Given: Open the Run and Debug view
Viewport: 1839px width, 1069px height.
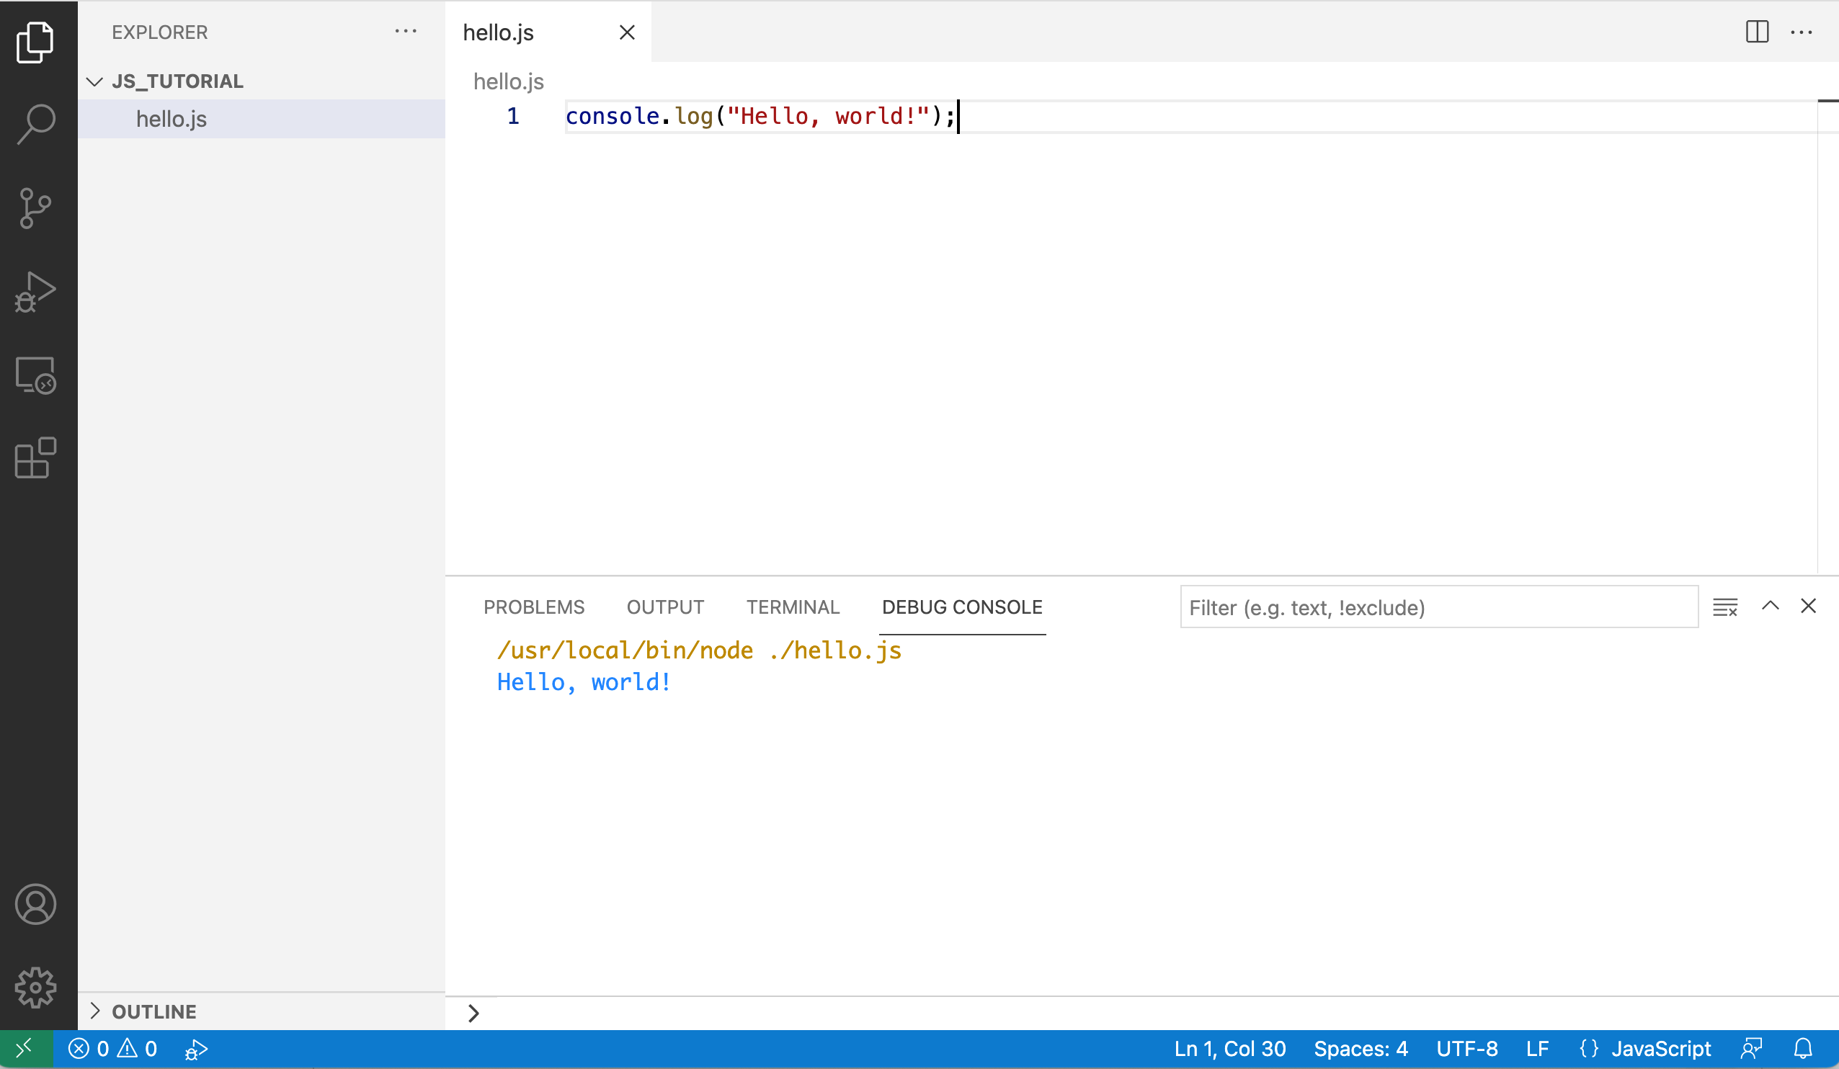Looking at the screenshot, I should pyautogui.click(x=36, y=292).
